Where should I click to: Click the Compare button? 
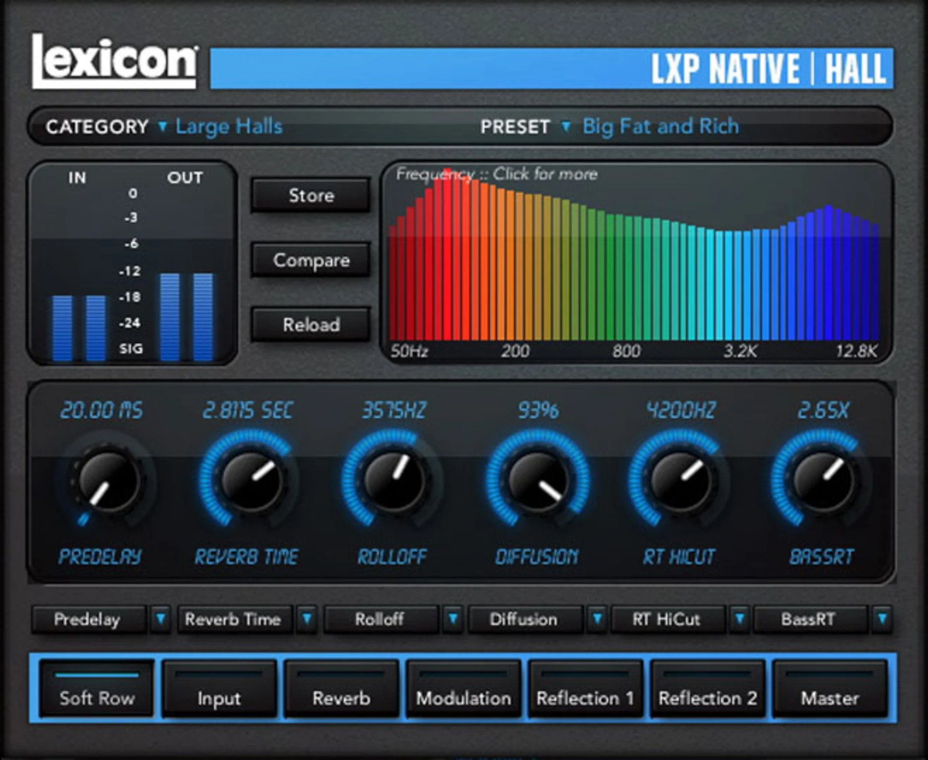click(310, 260)
